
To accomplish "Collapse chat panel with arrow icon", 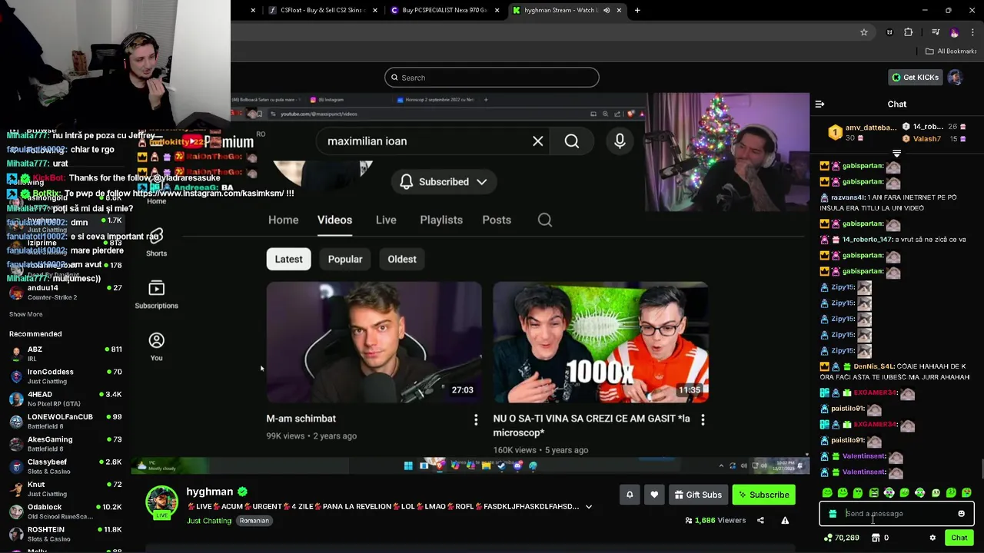I will [819, 104].
